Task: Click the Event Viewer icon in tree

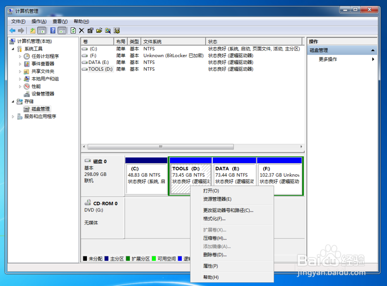Action: pos(27,64)
